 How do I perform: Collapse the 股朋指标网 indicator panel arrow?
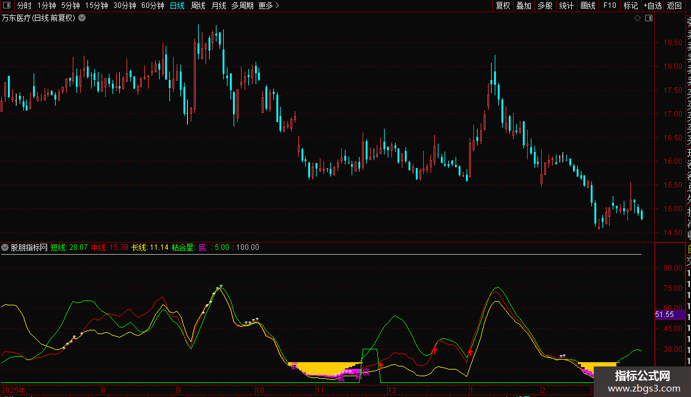[x=6, y=247]
